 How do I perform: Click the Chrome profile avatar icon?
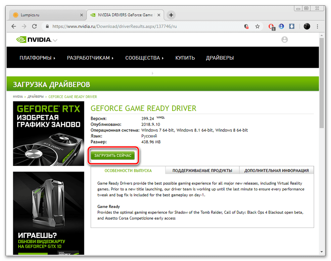point(307,26)
